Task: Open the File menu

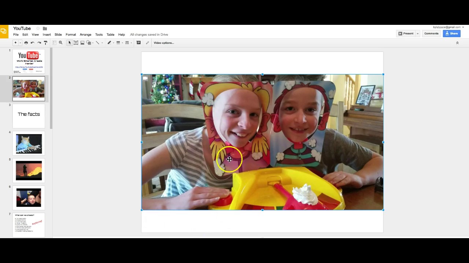Action: [x=16, y=35]
